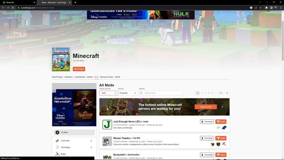Viewport: 284px width, 160px height.
Task: Open Disney+ Hotstar sidebar ad
Action: [74, 108]
